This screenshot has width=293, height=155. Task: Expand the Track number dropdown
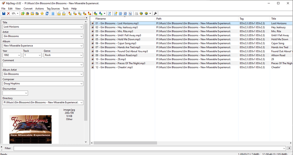tap(39, 55)
